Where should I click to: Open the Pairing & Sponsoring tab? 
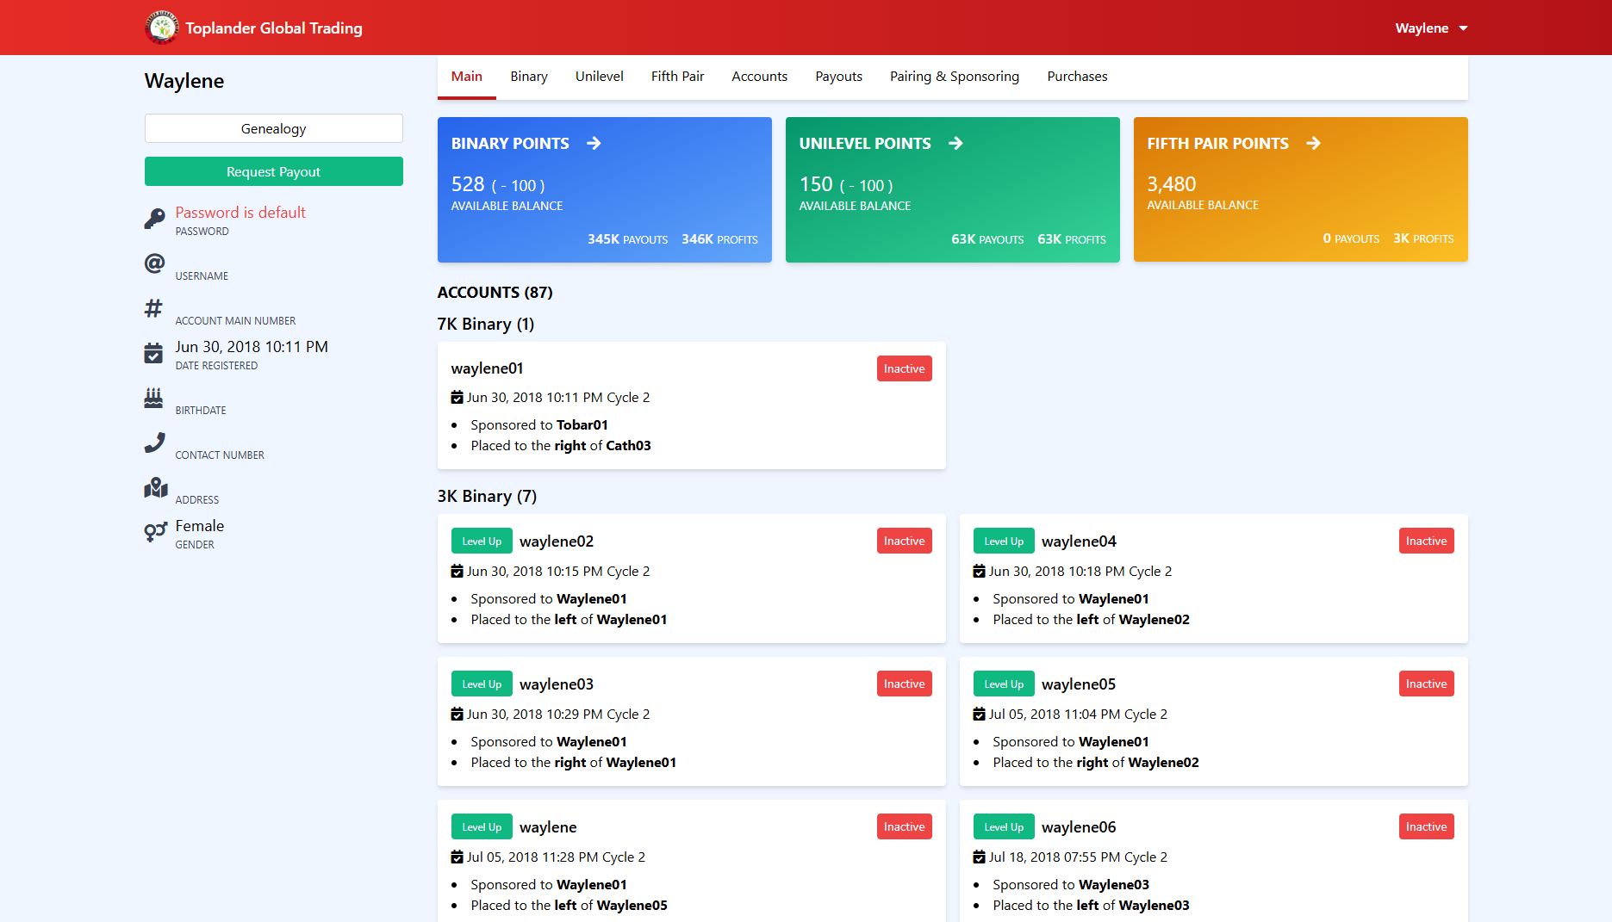tap(954, 76)
